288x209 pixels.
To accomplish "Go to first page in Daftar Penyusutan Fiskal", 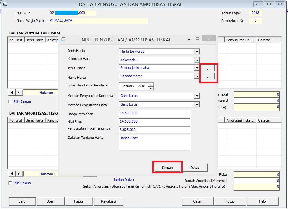I will (x=12, y=92).
